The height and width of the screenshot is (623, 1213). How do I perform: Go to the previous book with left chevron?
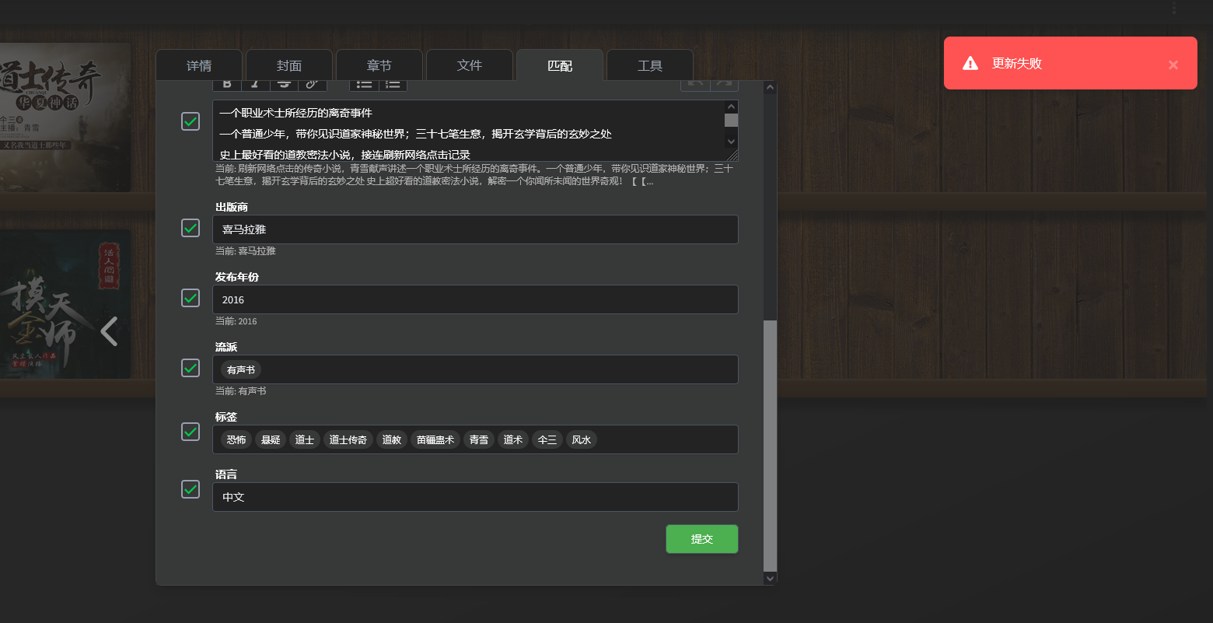(110, 331)
